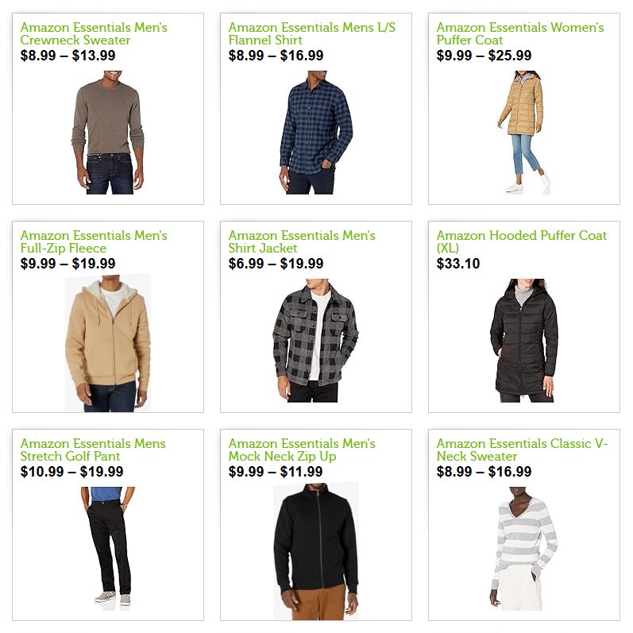The width and height of the screenshot is (633, 633).
Task: Click the brown crewneck sweater product image
Action: [108, 133]
